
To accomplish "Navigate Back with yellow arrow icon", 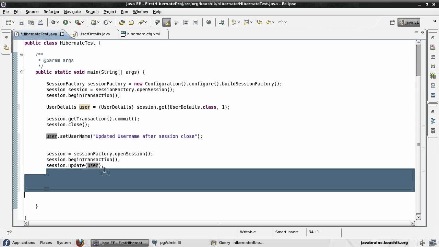I will pyautogui.click(x=269, y=22).
